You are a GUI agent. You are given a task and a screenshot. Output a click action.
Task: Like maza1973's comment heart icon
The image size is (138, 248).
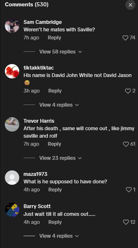coord(129,190)
